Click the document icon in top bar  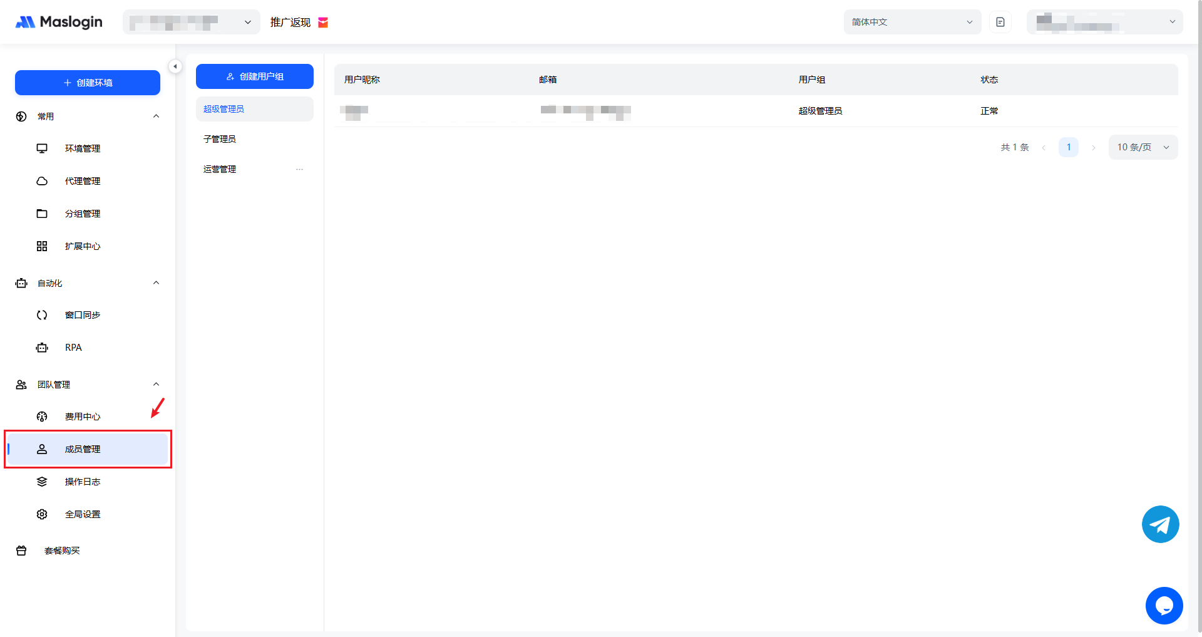point(1000,22)
